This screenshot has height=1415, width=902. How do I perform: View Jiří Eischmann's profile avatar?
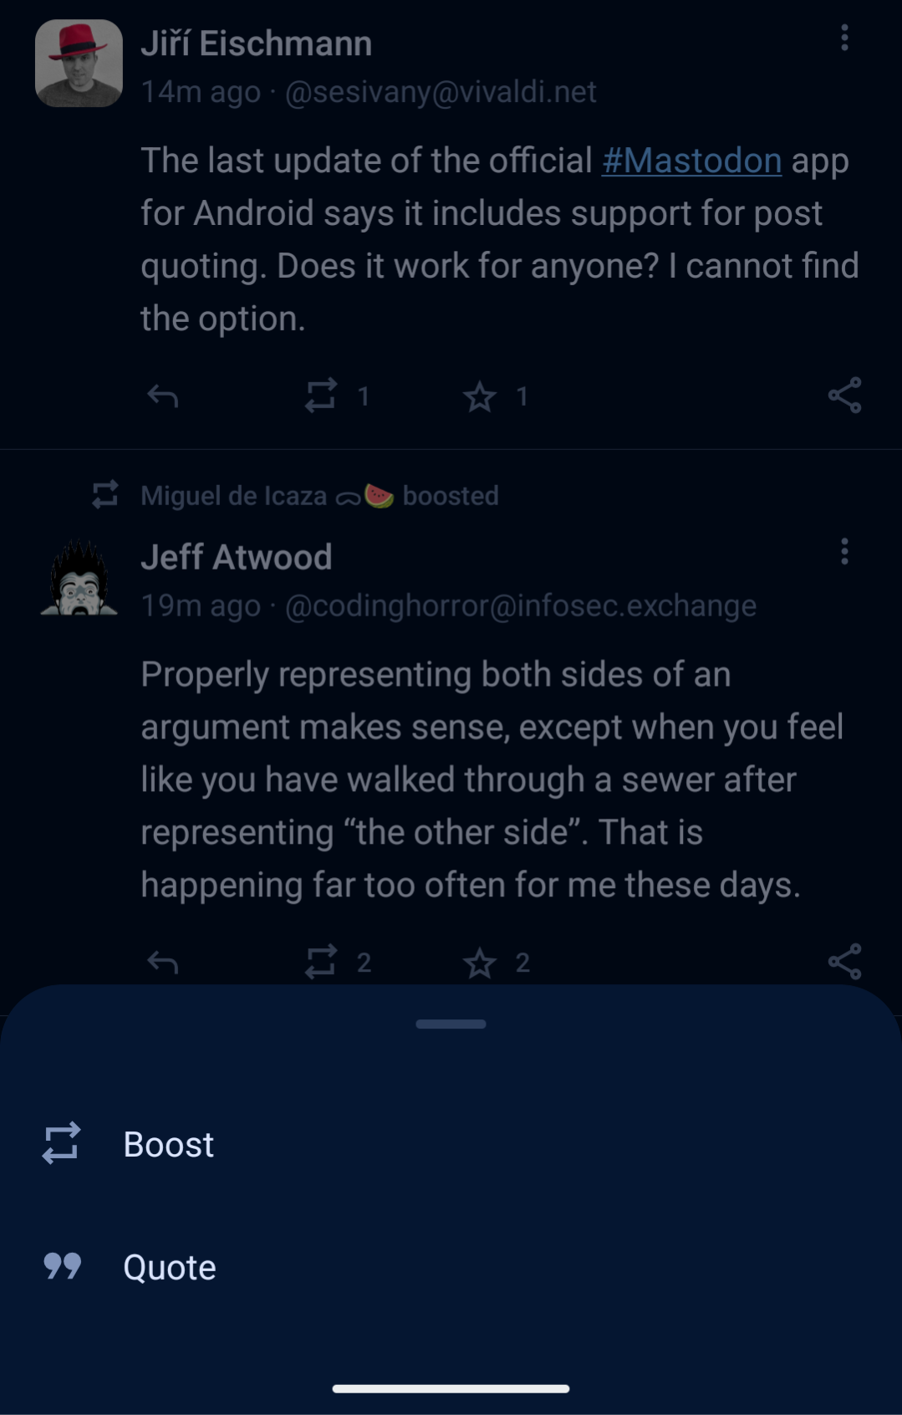(x=79, y=64)
